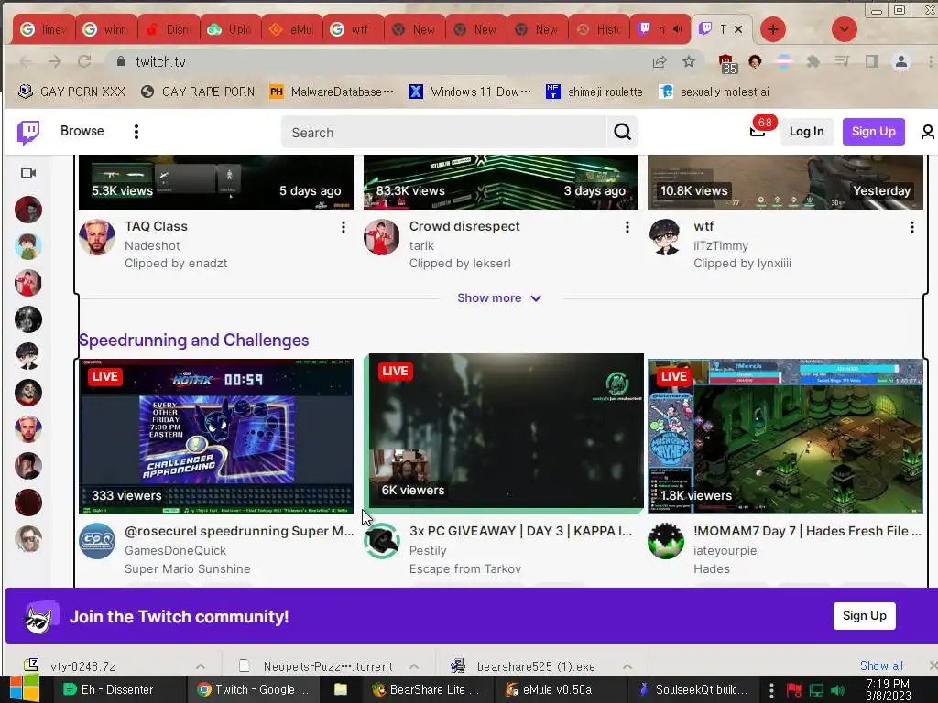Open the Nadeshot avatar beside TAQ Class

tap(97, 237)
